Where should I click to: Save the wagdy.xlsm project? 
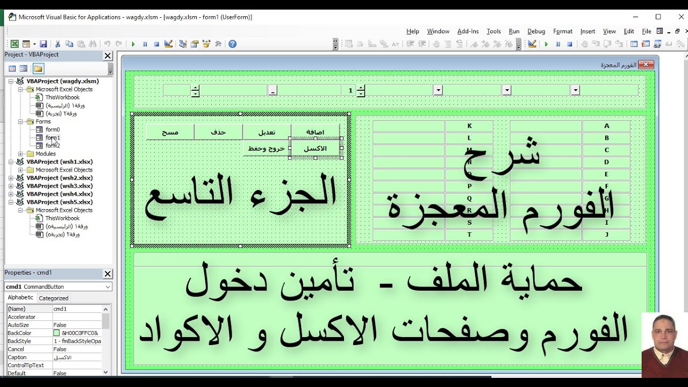click(44, 44)
